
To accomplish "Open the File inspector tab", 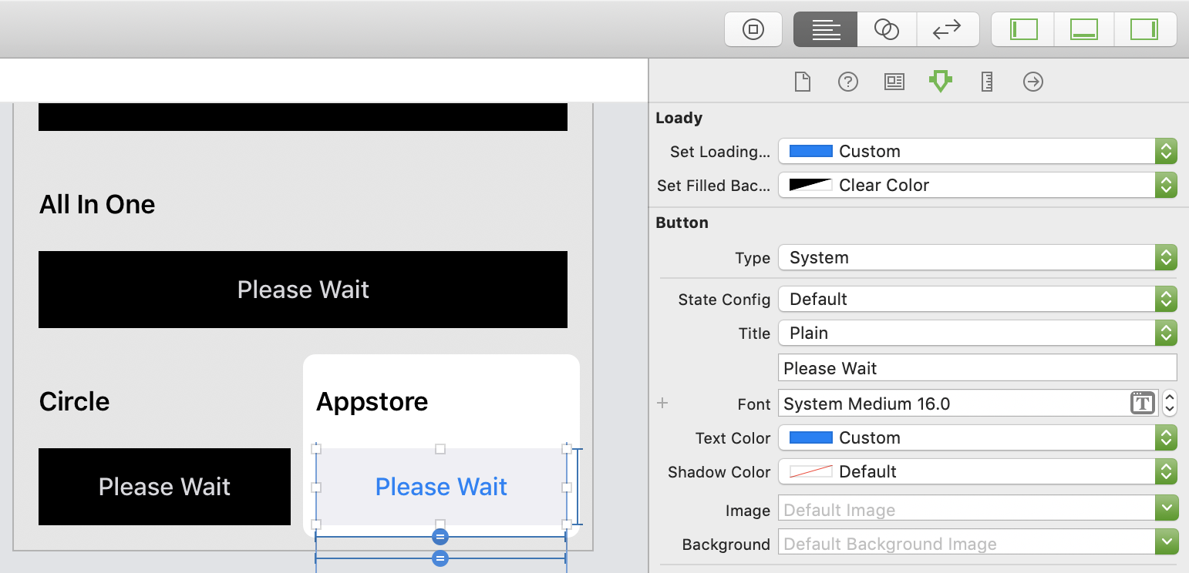I will coord(803,82).
